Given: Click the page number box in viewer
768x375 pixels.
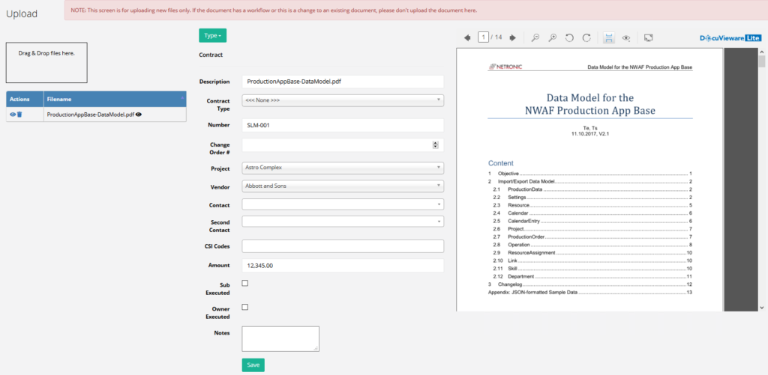Looking at the screenshot, I should click(484, 37).
